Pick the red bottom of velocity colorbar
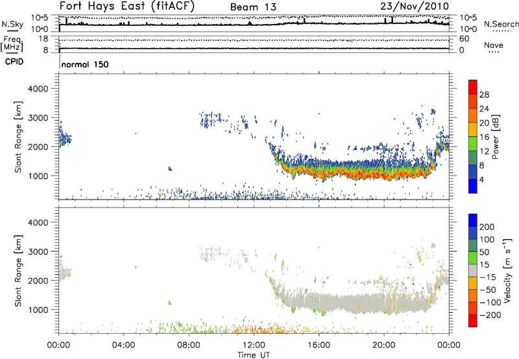The image size is (519, 359). pyautogui.click(x=473, y=321)
